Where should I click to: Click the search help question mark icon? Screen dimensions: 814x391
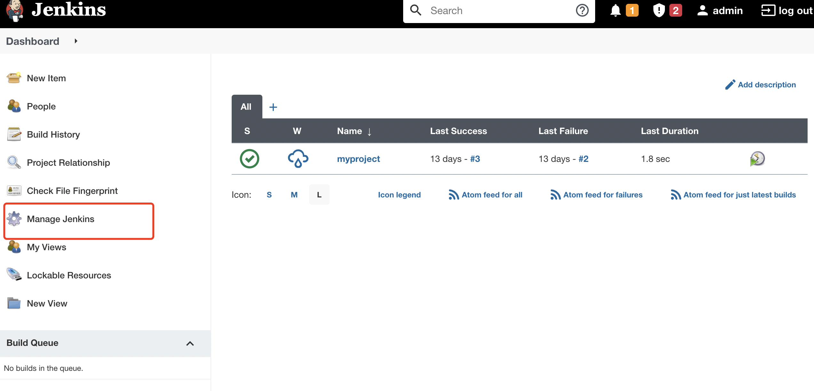tap(582, 11)
